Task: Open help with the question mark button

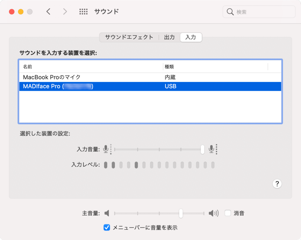Action: point(277,184)
